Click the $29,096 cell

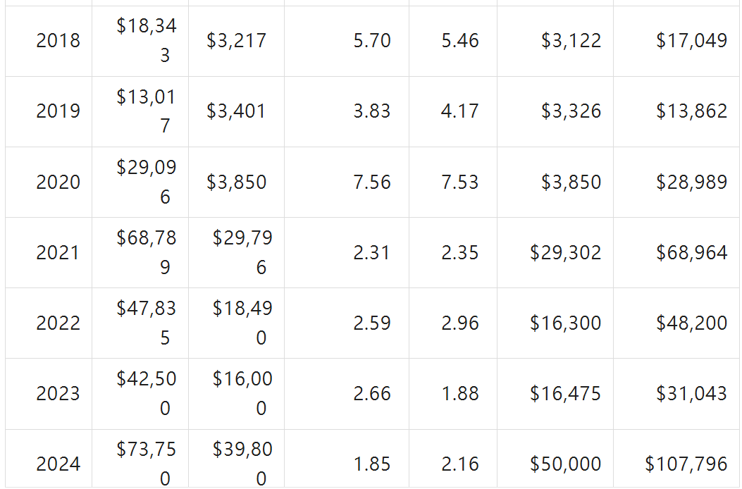(x=147, y=182)
